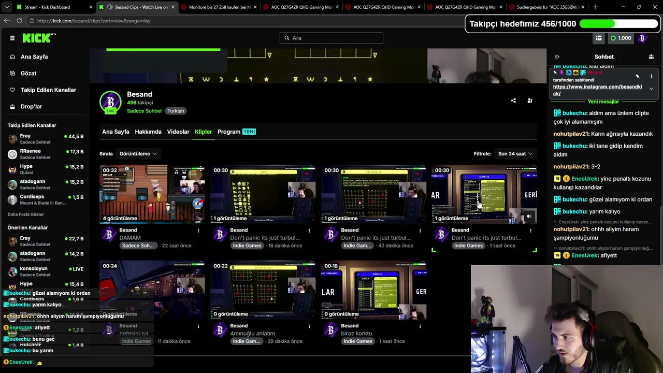Open options for 16 dakika önce clip
The width and height of the screenshot is (663, 373).
(x=309, y=231)
